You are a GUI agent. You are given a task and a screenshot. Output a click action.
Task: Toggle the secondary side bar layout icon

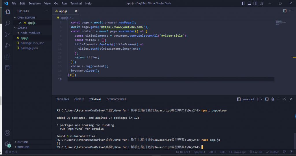click(x=255, y=3)
